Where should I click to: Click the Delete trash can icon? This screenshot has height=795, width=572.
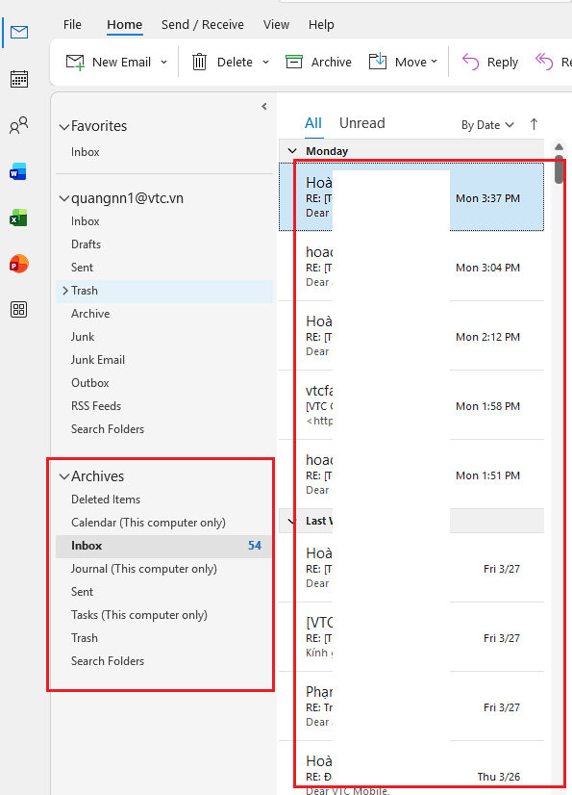199,62
